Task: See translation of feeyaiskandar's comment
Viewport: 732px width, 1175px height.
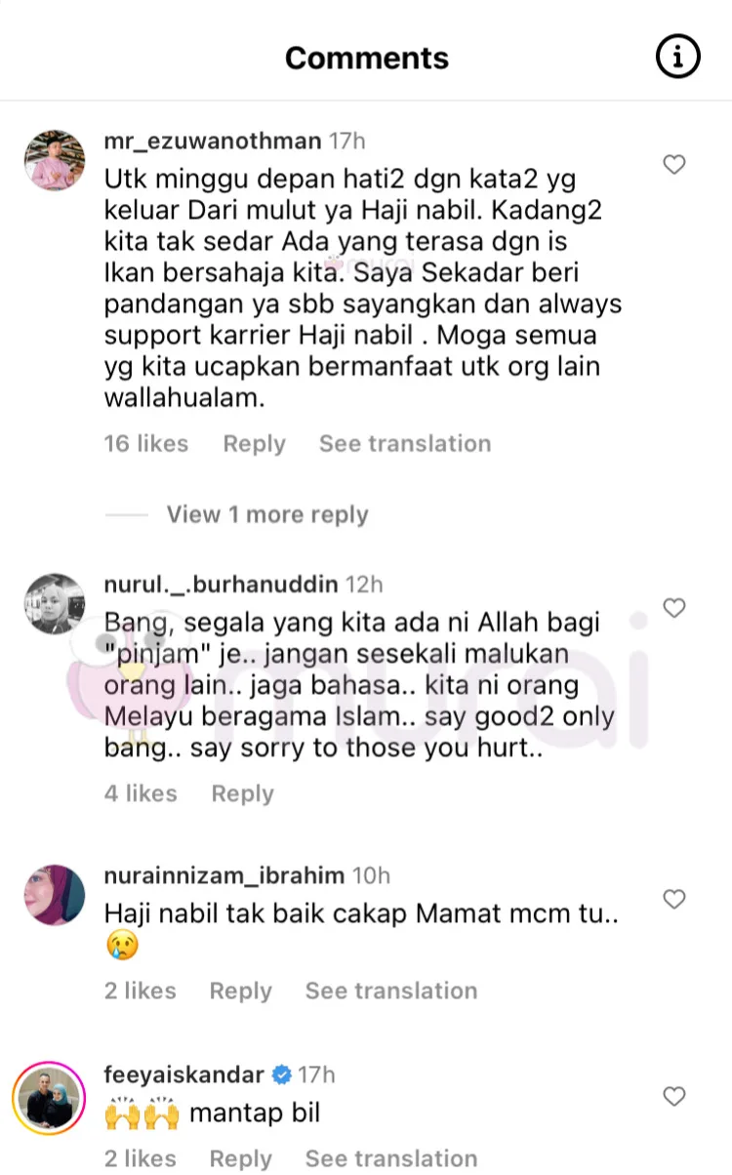Action: (x=391, y=1158)
